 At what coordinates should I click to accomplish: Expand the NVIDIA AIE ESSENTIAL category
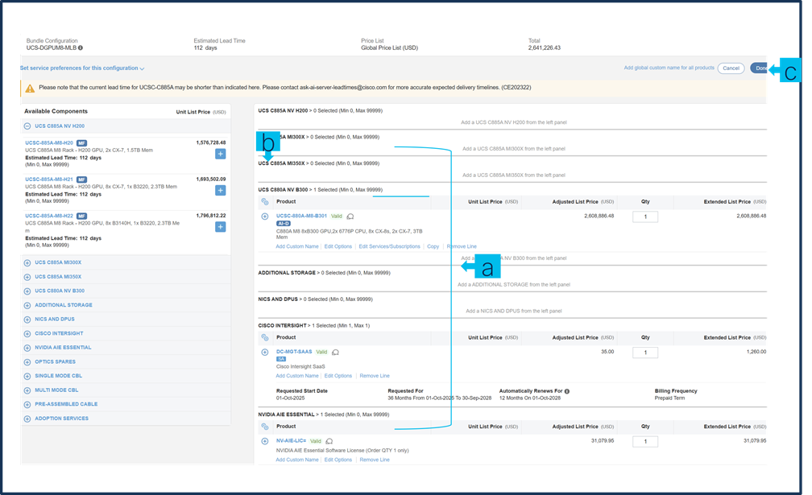[x=27, y=348]
